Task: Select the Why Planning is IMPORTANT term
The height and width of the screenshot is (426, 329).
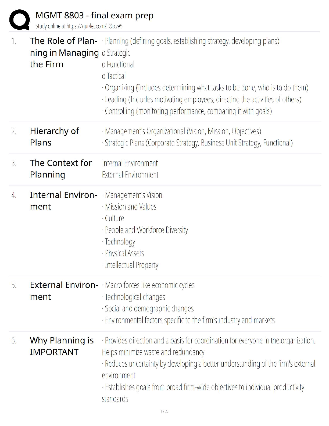Action: click(62, 346)
